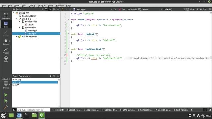Open test.h in project tree
This screenshot has height=119, width=212.
coord(31,24)
